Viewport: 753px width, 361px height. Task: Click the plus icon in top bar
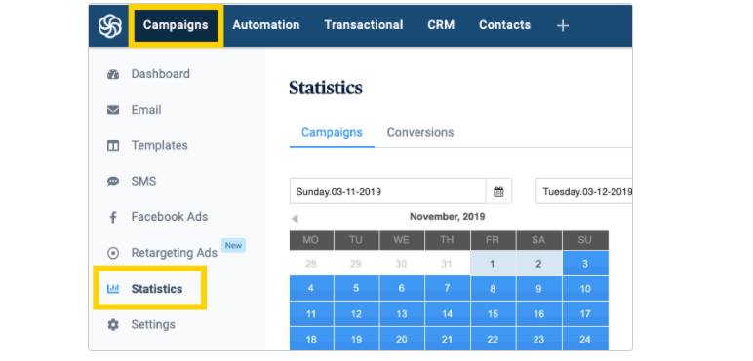(563, 26)
